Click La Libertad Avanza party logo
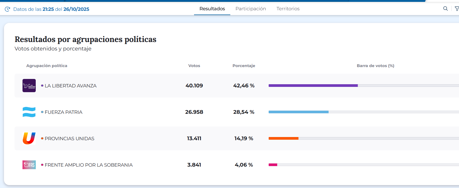Screen dimensions: 459x188 click(29, 86)
